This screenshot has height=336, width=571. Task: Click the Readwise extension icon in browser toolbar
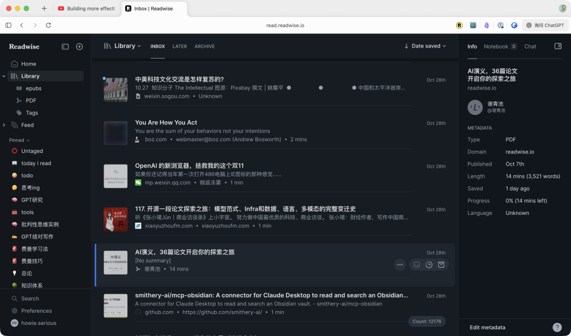coord(459,25)
